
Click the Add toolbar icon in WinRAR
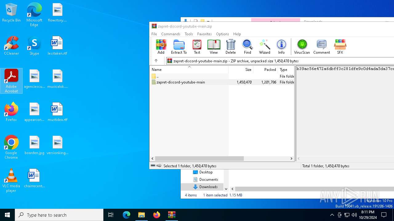point(161,47)
